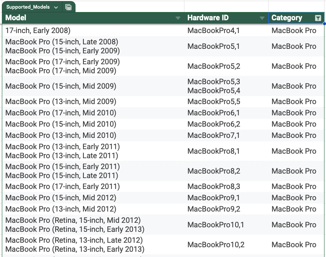This screenshot has height=257, width=326.
Task: Open the Hardware ID column filter icon
Action: tap(262, 18)
